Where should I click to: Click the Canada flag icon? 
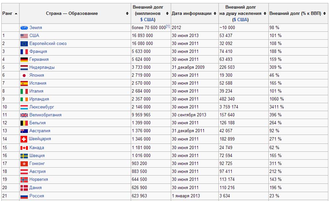(x=24, y=148)
